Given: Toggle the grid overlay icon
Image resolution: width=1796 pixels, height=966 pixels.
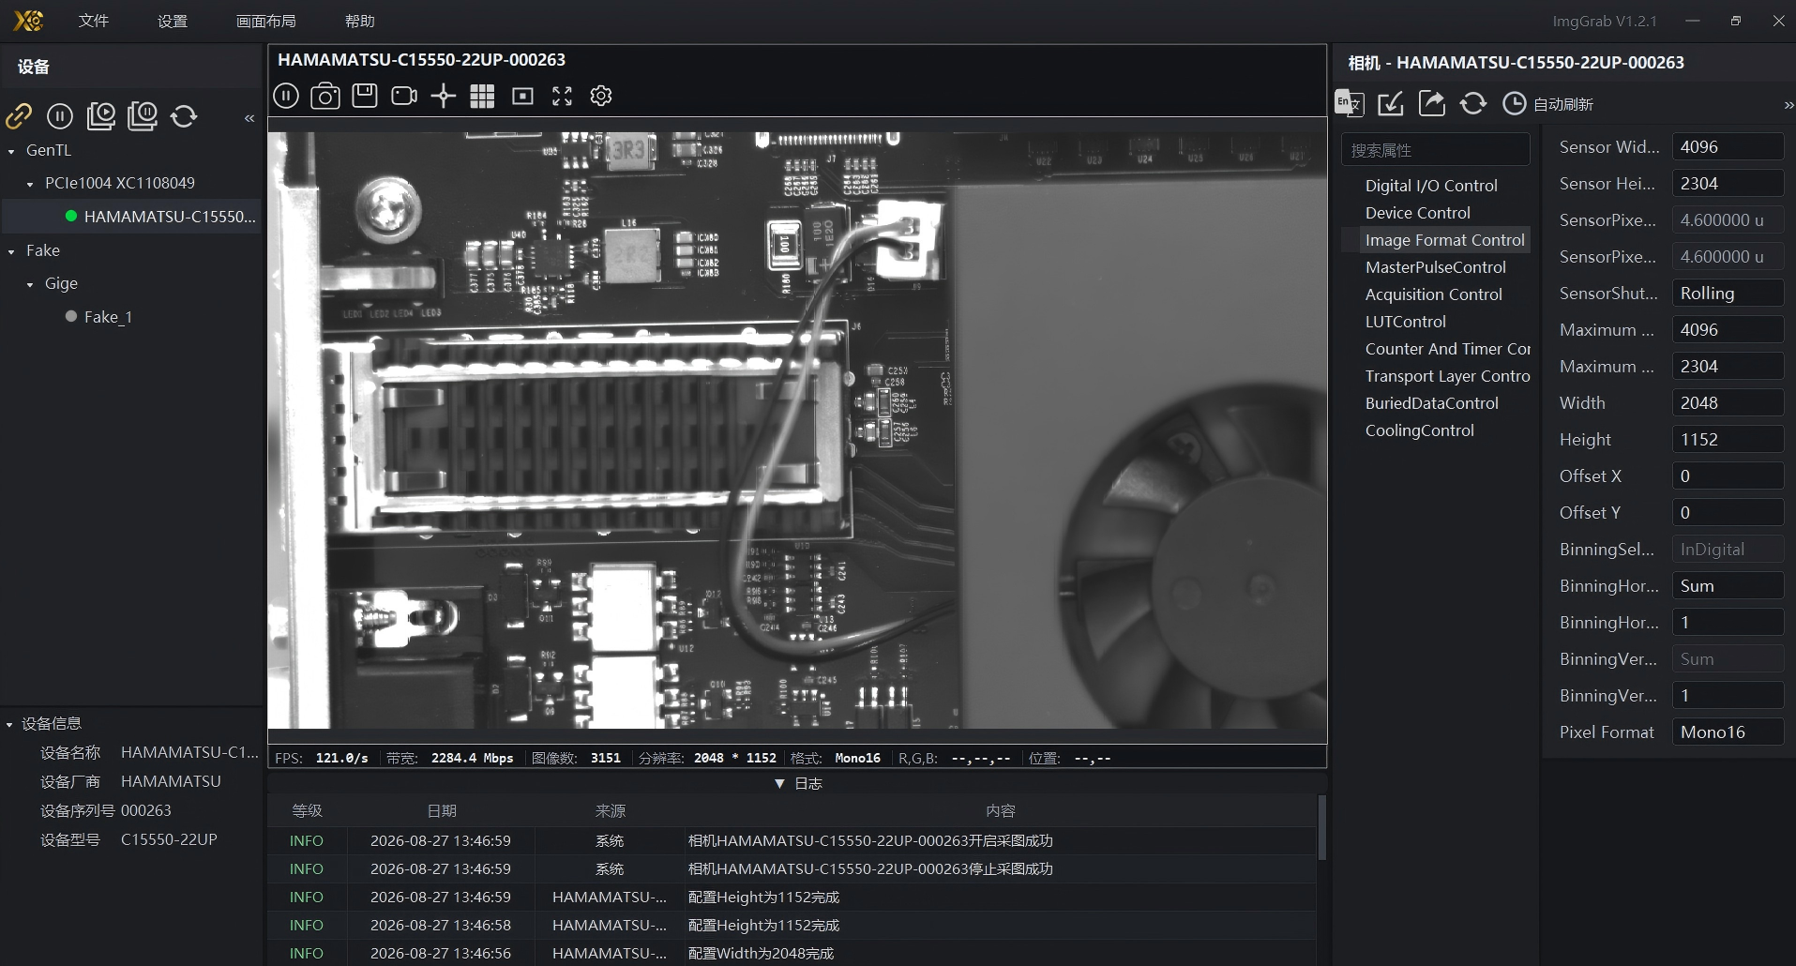Looking at the screenshot, I should (482, 96).
